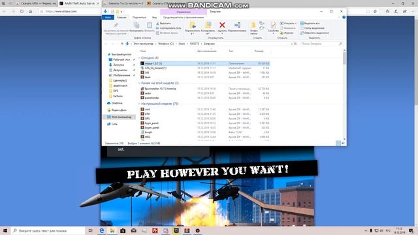Select 'Документы' in navigation pane

[x=118, y=70]
